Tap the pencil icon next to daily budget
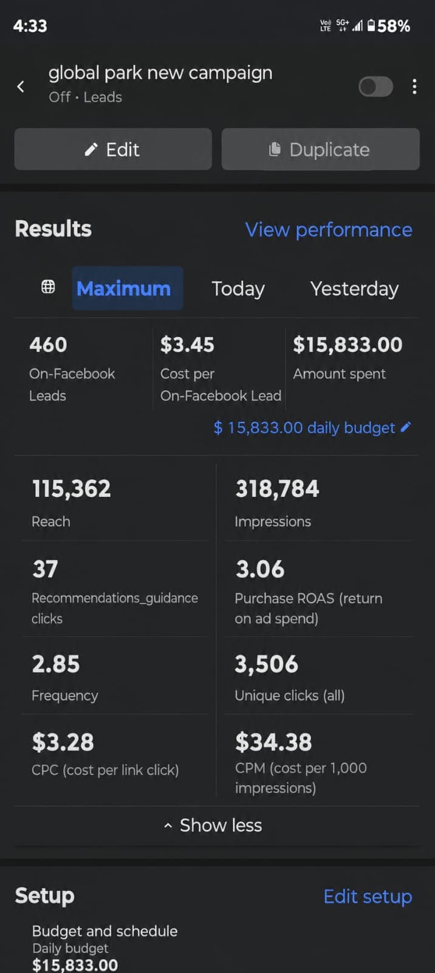 406,427
